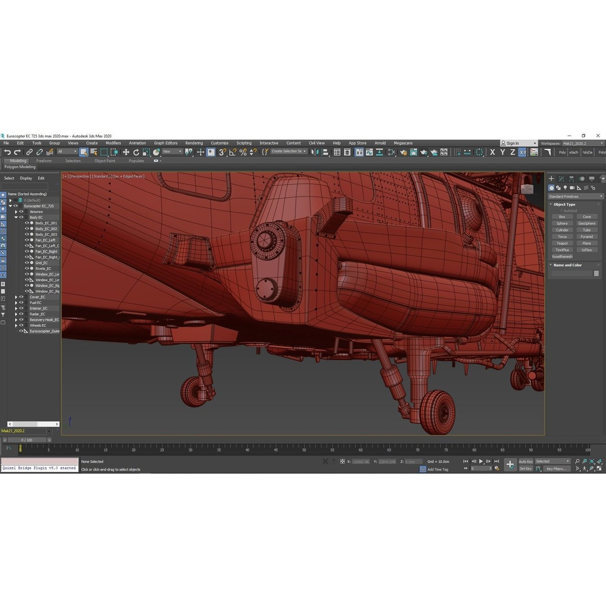Image resolution: width=606 pixels, height=606 pixels.
Task: Switch to the Modify panel tab icon
Action: pyautogui.click(x=561, y=178)
